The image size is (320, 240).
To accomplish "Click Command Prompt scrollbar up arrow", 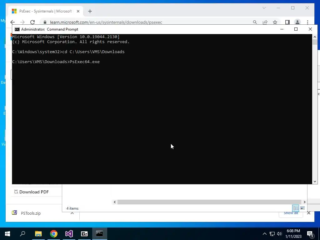I will coord(315,37).
